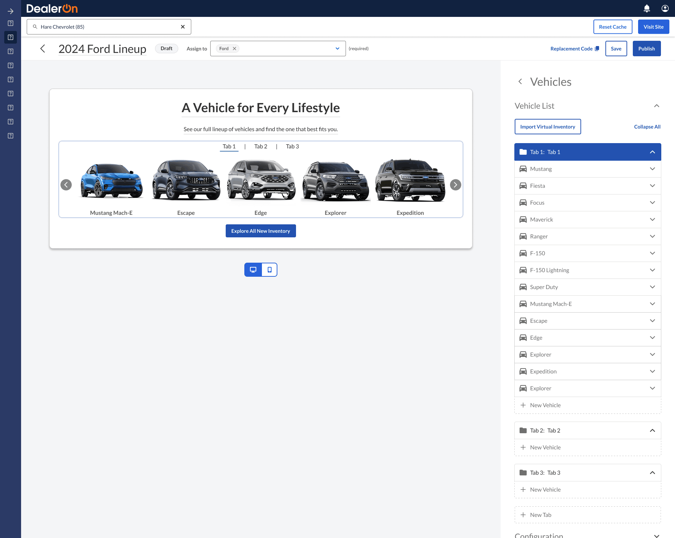Click Import Virtual Inventory
Viewport: 675px width, 538px height.
548,127
